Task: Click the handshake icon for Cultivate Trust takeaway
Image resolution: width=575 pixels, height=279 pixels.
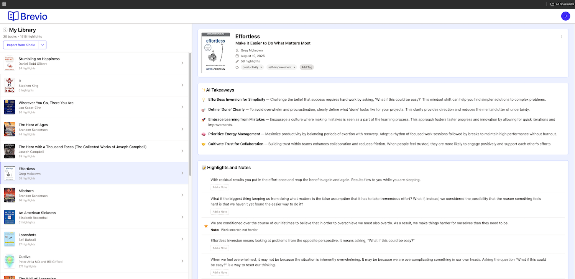Action: 204,144
